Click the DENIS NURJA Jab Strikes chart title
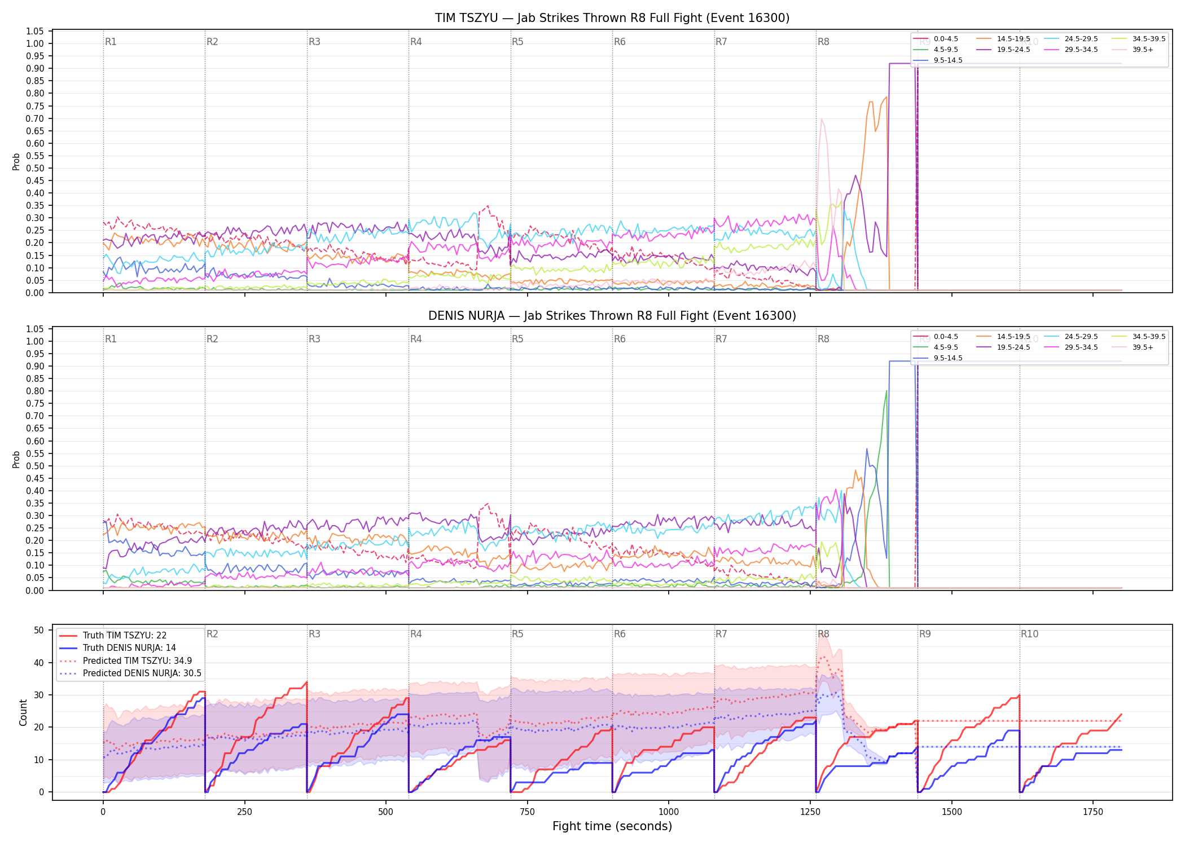The height and width of the screenshot is (846, 1185). point(612,316)
